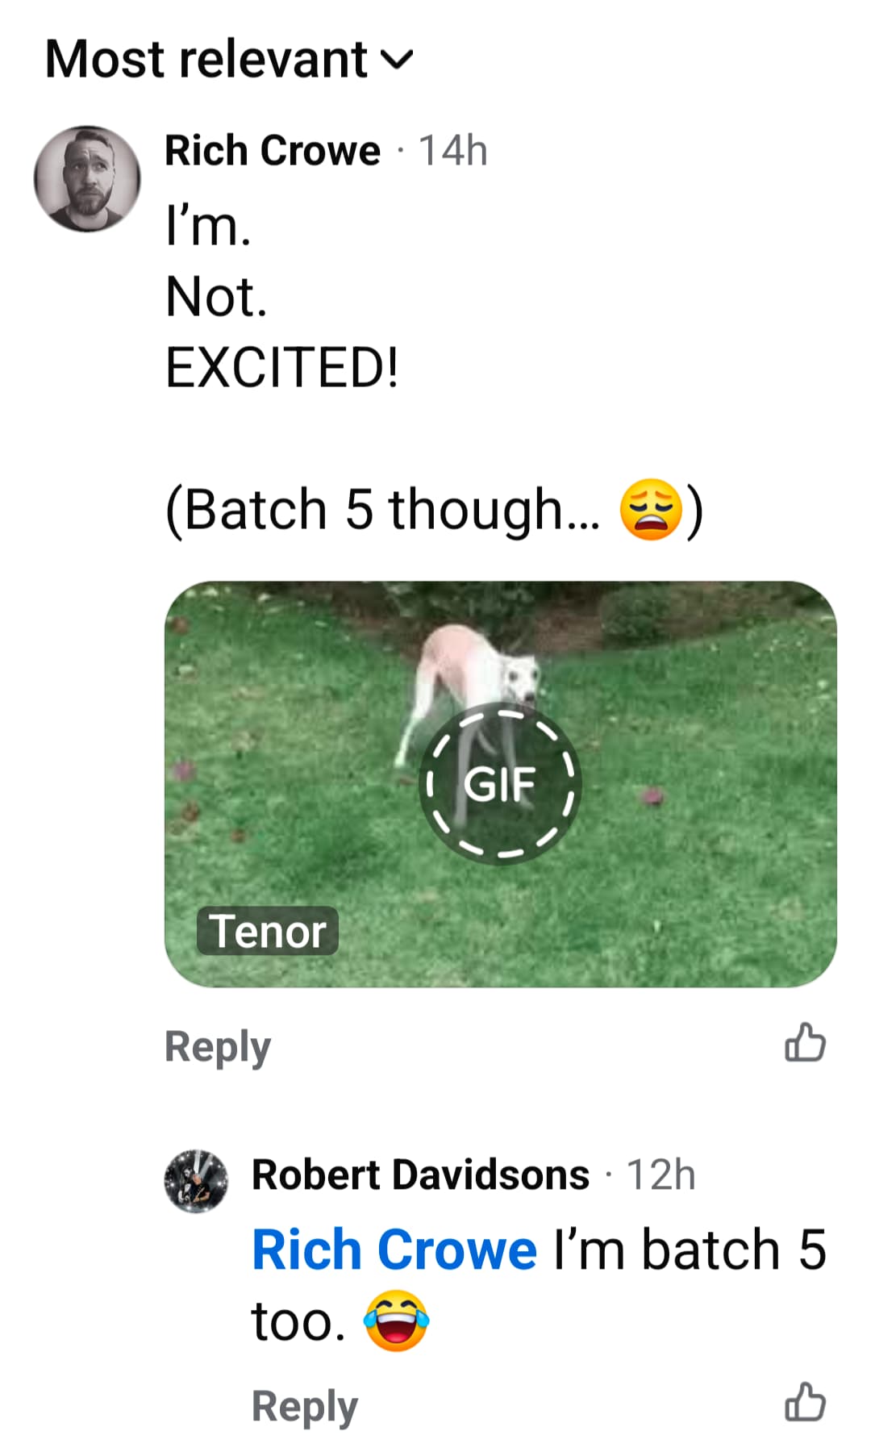
Task: Open Rich Crowe's profile picture
Action: pos(87,179)
